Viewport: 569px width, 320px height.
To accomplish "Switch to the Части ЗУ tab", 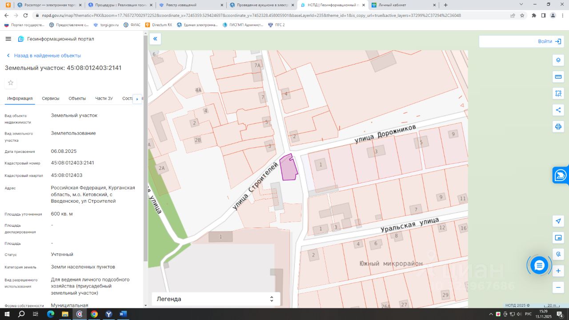I will (x=104, y=98).
